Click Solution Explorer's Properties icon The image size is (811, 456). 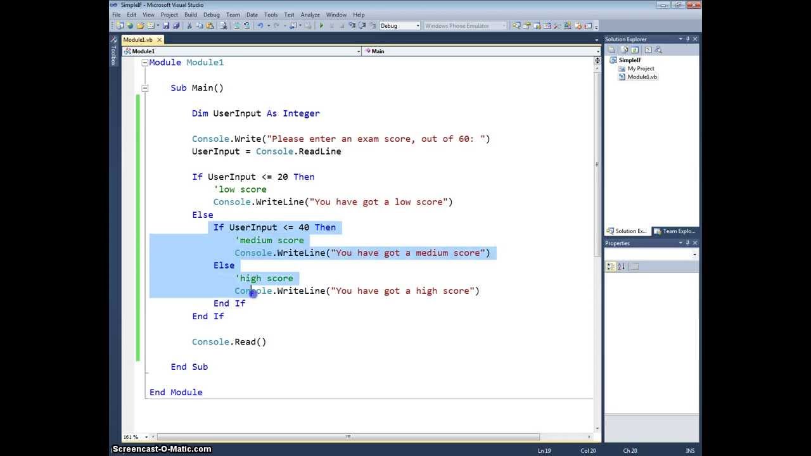click(x=611, y=50)
